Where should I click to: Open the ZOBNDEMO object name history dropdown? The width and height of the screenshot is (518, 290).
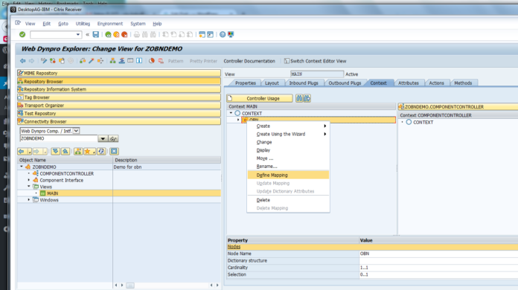(x=103, y=138)
